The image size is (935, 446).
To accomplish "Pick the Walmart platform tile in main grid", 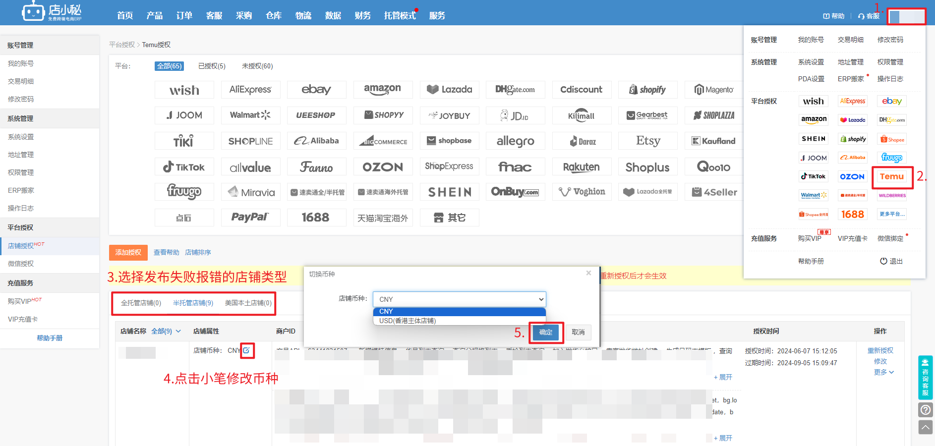I will pyautogui.click(x=250, y=115).
